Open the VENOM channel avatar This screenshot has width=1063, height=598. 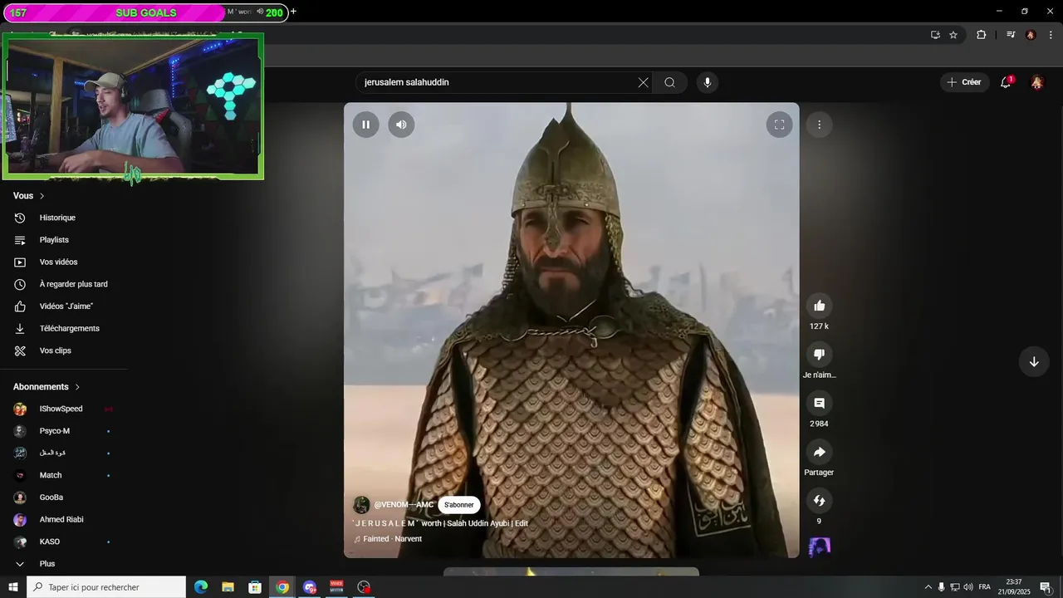[361, 505]
